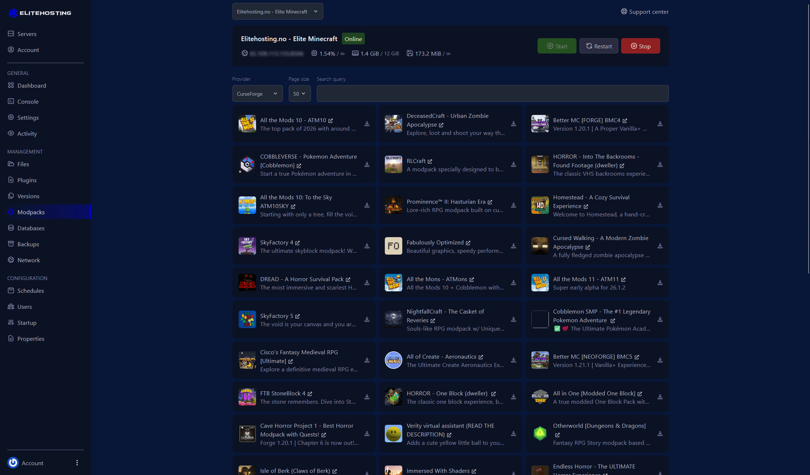The image size is (810, 475).
Task: Click 'Cisco's Fantasy Medieval RPG' title
Action: click(x=299, y=356)
